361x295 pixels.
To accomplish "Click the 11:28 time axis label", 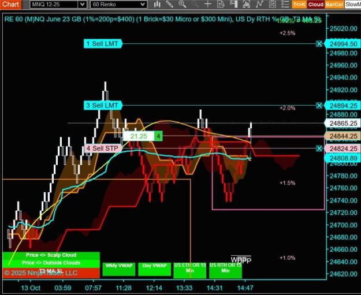I will (x=124, y=288).
